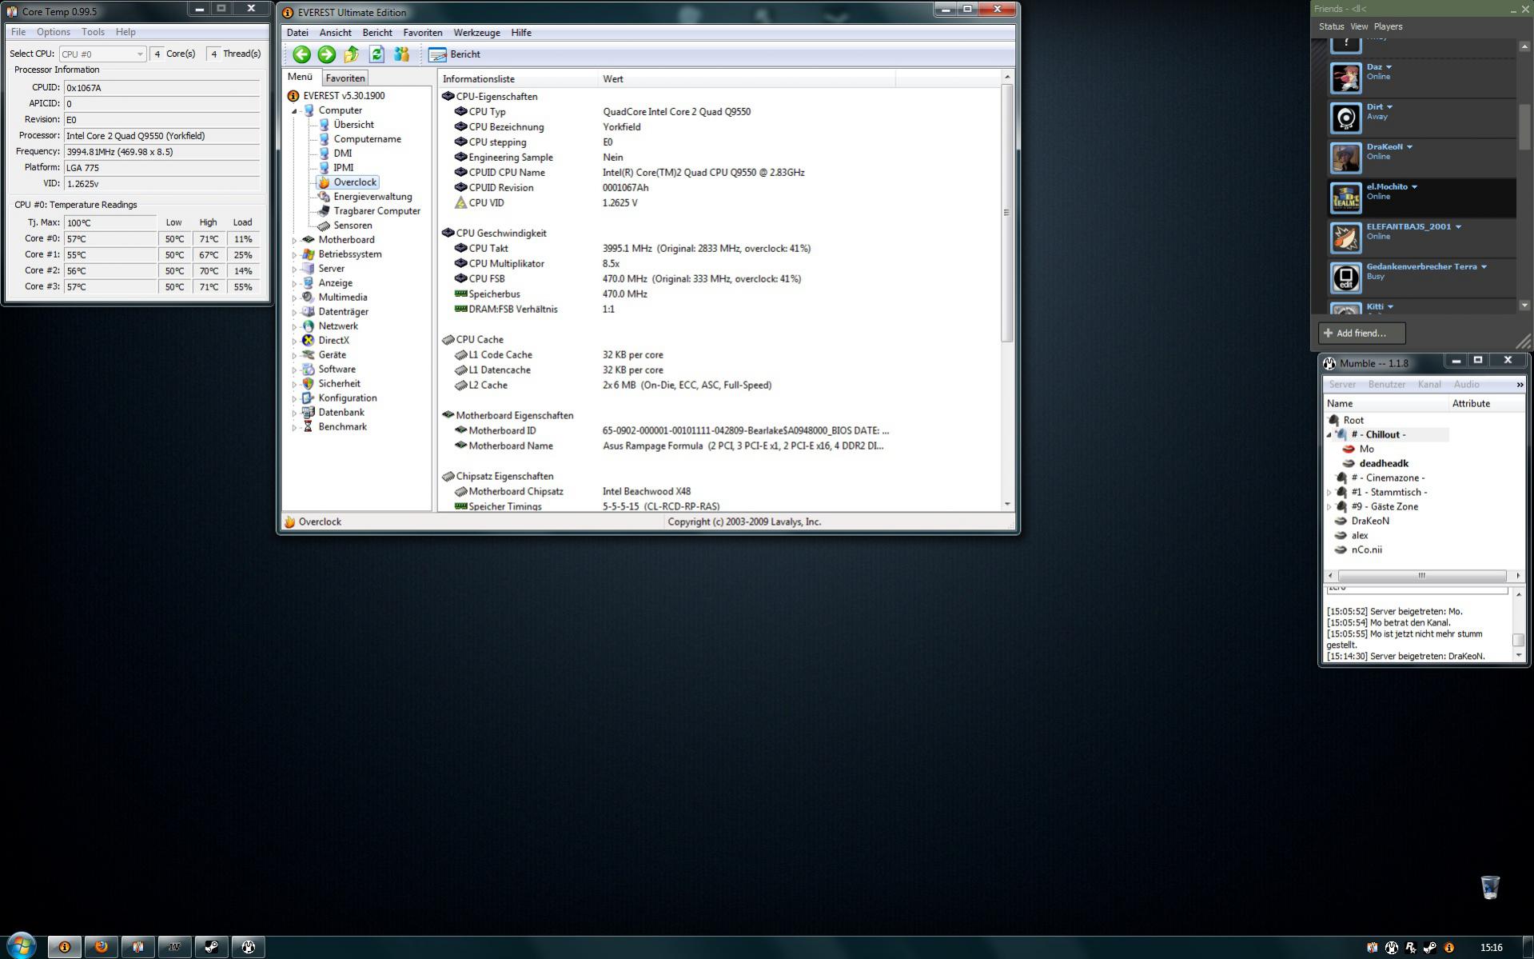Expand the Netzwerk tree node

tap(294, 326)
